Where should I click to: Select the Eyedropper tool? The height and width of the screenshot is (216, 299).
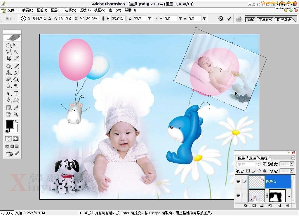coord(16,108)
